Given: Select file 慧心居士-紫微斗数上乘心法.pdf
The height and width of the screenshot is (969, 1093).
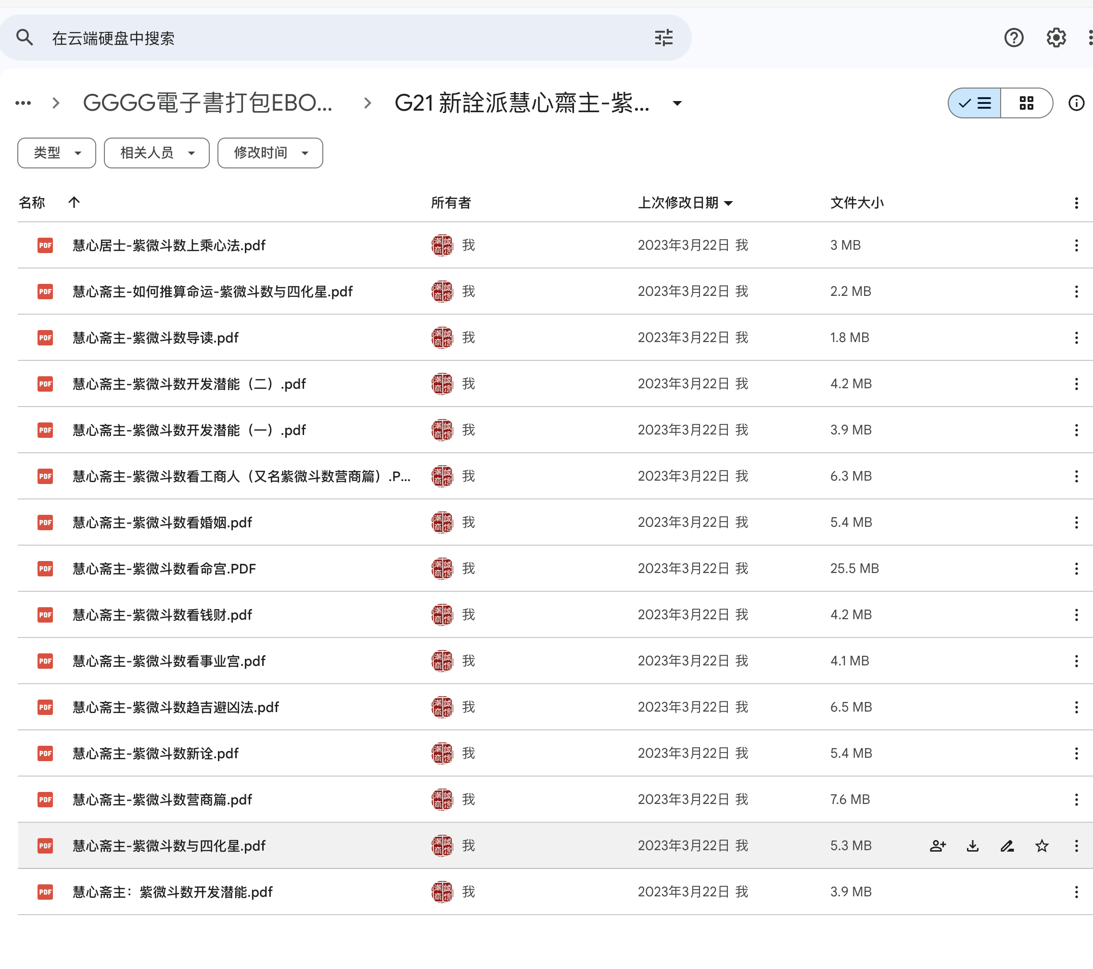Looking at the screenshot, I should point(555,245).
